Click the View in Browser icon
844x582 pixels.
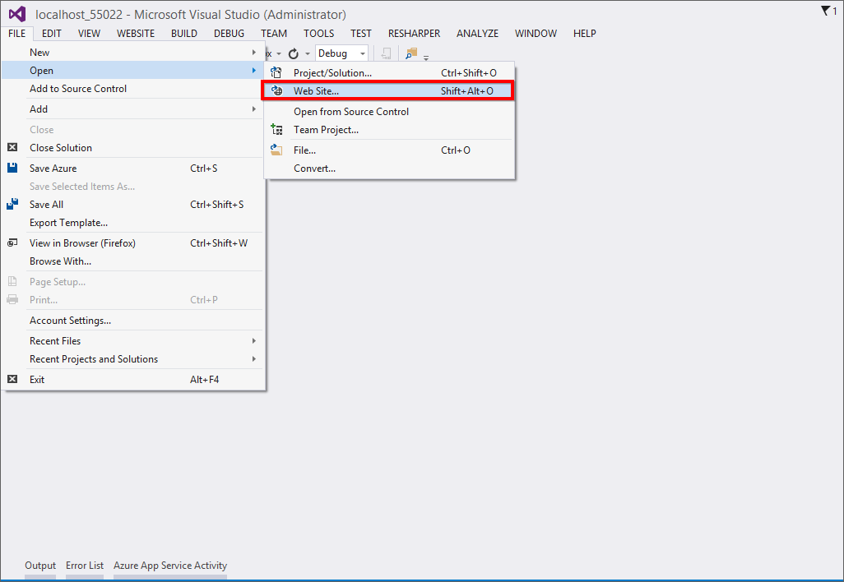(x=11, y=242)
